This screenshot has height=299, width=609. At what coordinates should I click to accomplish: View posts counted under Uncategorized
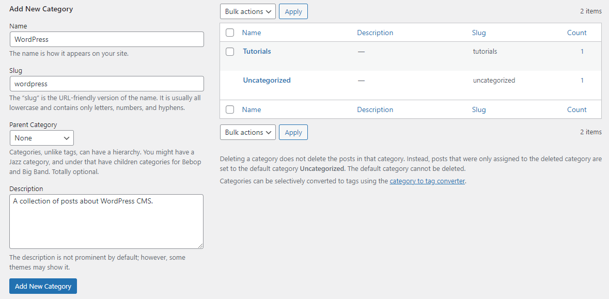click(x=582, y=80)
